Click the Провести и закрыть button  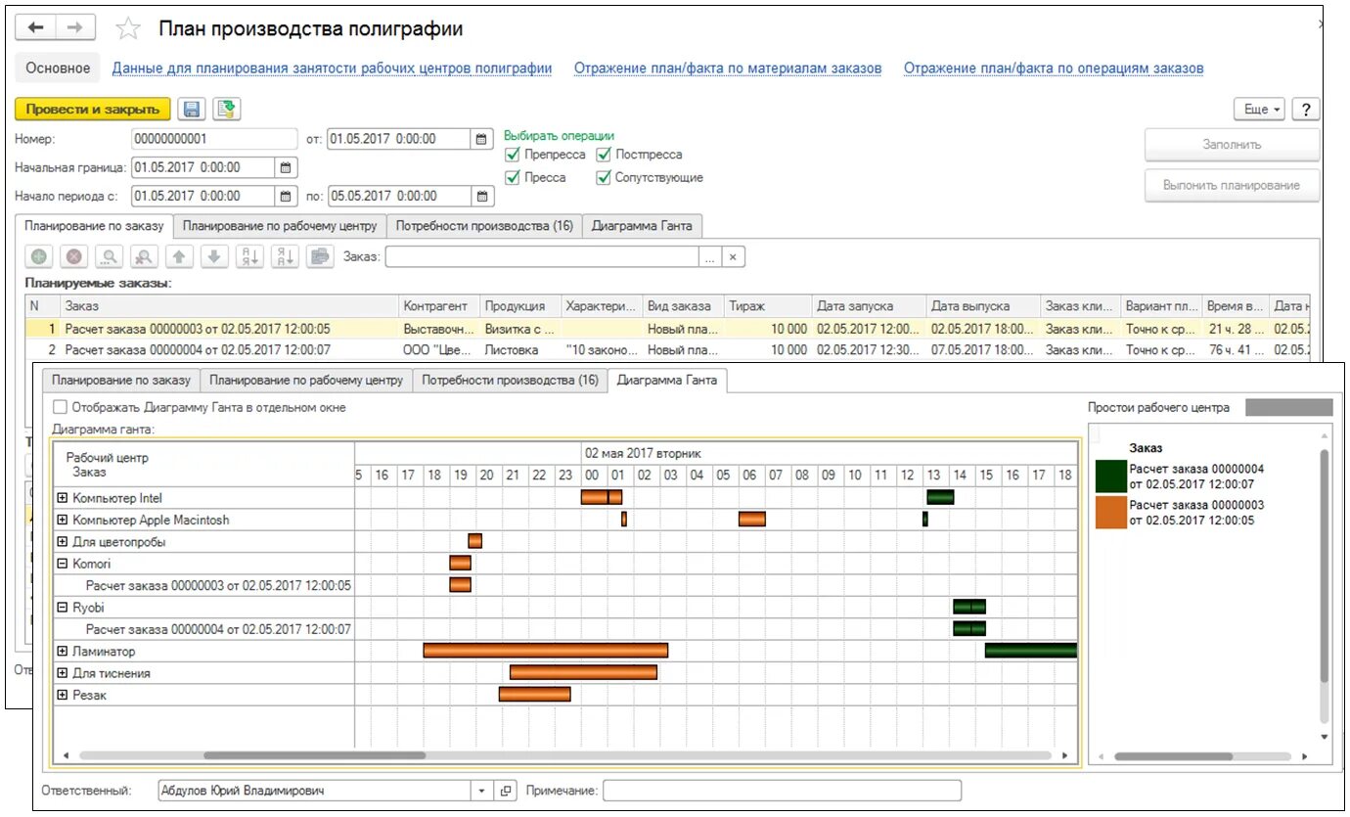click(x=93, y=110)
